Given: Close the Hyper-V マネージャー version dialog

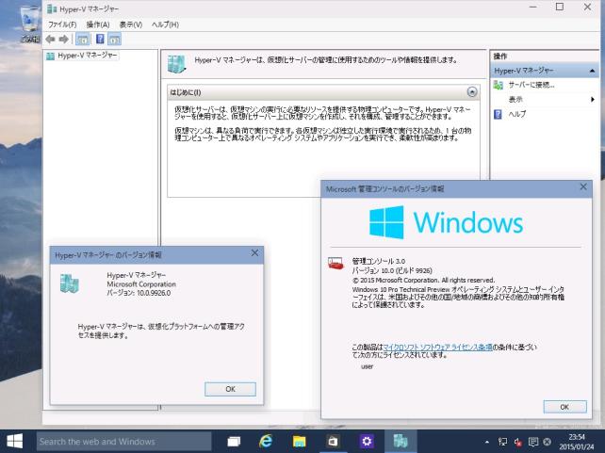Looking at the screenshot, I should point(254,253).
